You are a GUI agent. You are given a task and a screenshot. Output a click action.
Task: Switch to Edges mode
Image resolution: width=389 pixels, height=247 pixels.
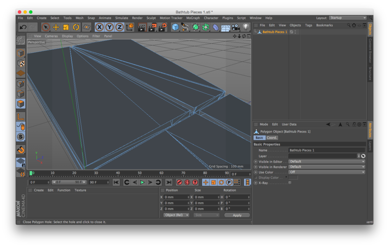(x=21, y=93)
